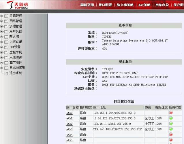Click 保存配置 in the top menu
The width and height of the screenshot is (184, 144).
click(x=179, y=5)
